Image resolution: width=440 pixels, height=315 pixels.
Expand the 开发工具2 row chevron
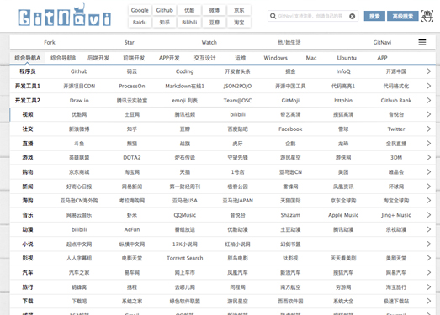tap(428, 100)
